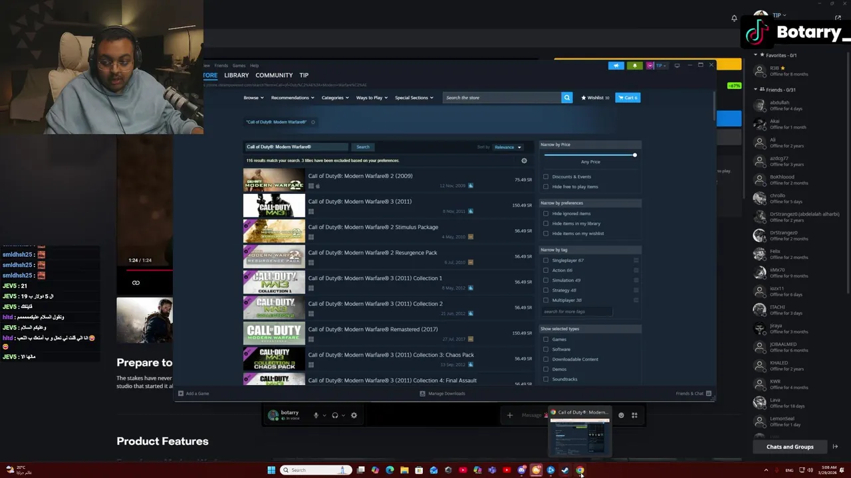Viewport: 851px width, 478px height.
Task: Click the Windows Start button
Action: point(271,470)
